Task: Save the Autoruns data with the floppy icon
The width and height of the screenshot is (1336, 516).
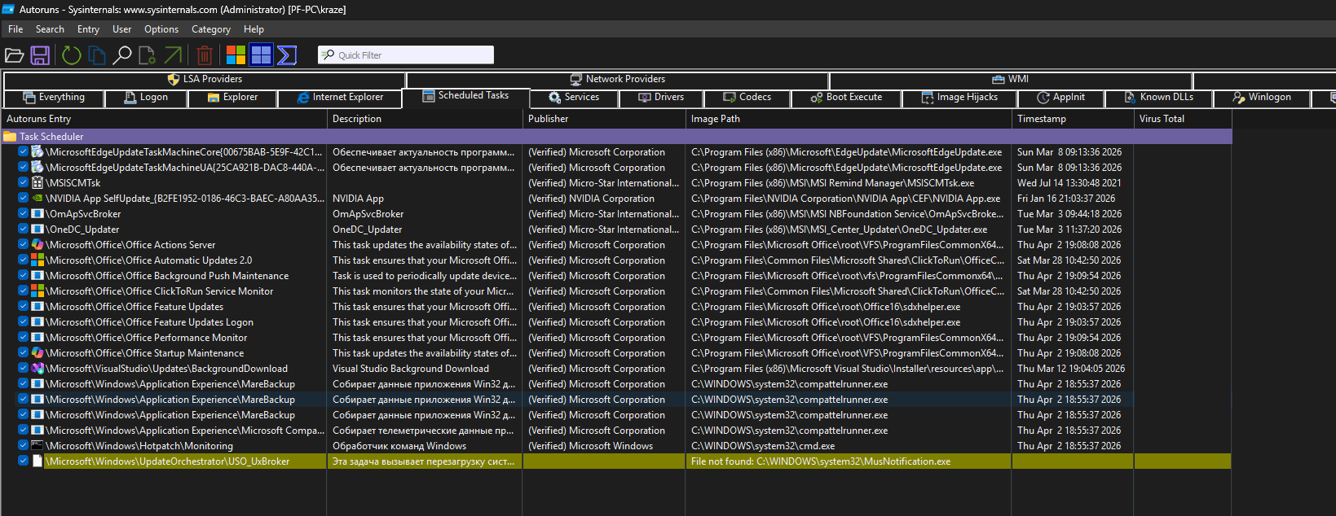Action: 40,55
